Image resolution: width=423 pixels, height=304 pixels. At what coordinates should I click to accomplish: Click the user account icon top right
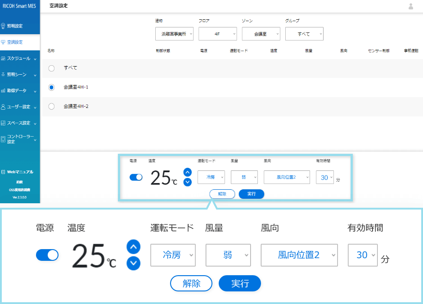pos(411,6)
